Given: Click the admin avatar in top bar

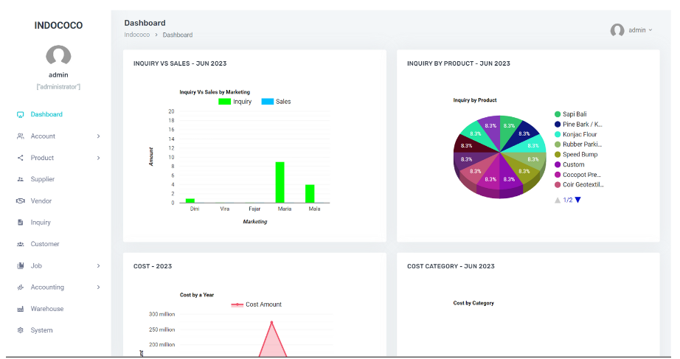Looking at the screenshot, I should tap(617, 30).
